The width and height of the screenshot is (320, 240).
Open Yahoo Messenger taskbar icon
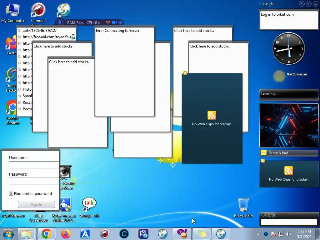pyautogui.click(x=182, y=234)
